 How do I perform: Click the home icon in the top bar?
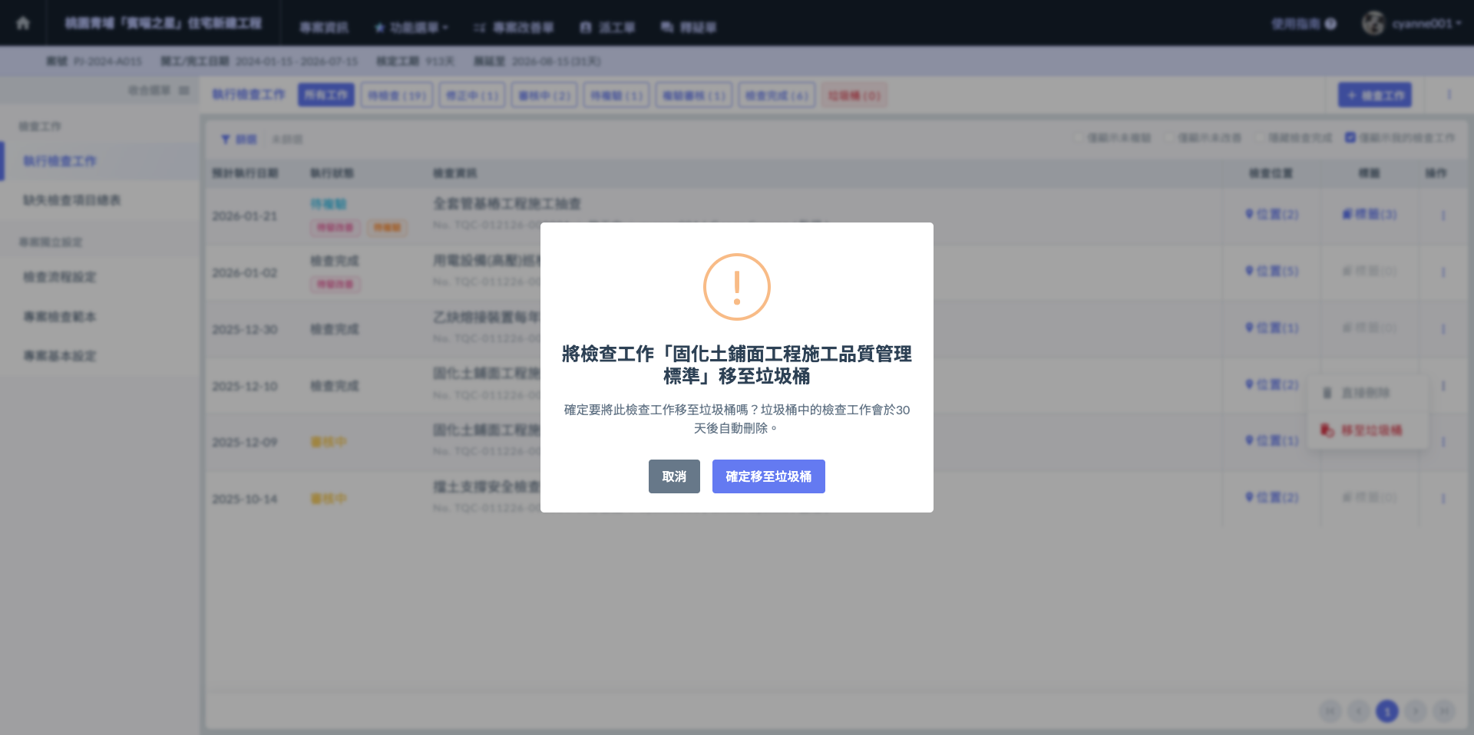pyautogui.click(x=23, y=23)
